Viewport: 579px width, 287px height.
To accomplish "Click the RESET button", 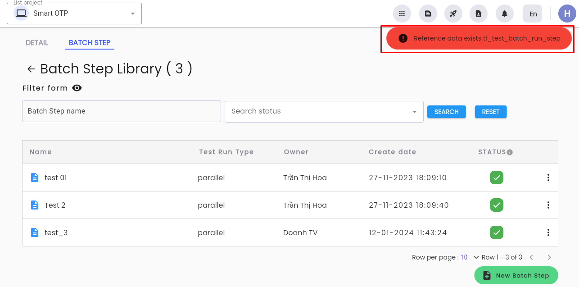I will click(491, 112).
